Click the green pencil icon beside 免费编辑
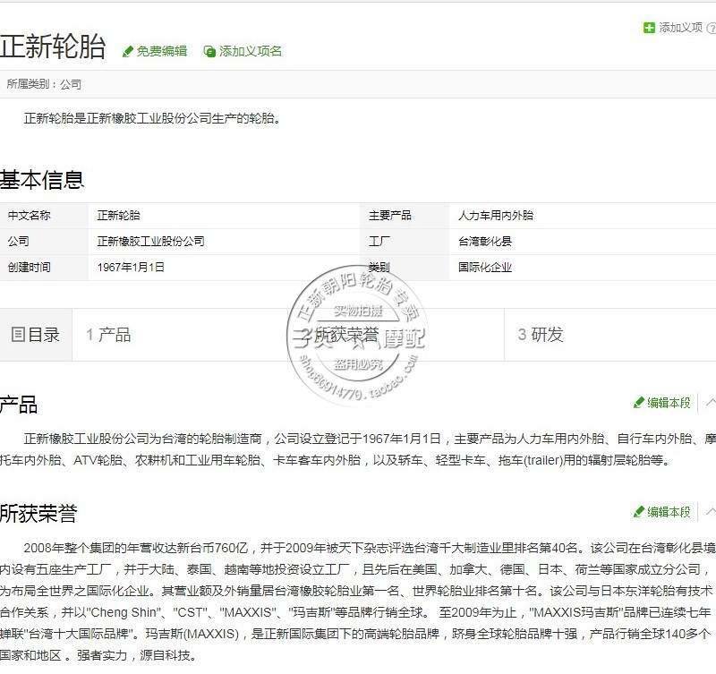The image size is (716, 674). (128, 51)
